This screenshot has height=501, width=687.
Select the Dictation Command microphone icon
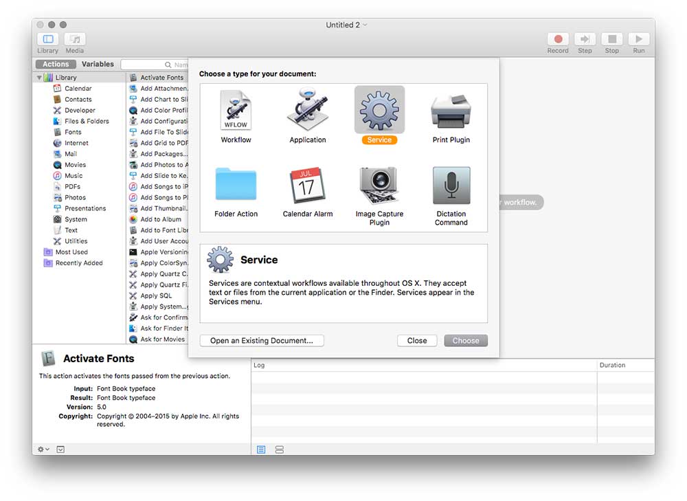(451, 185)
